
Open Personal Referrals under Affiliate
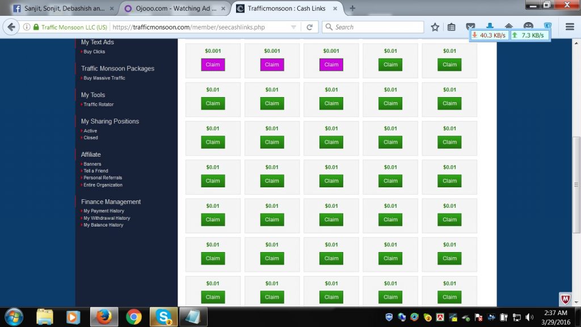click(x=103, y=178)
